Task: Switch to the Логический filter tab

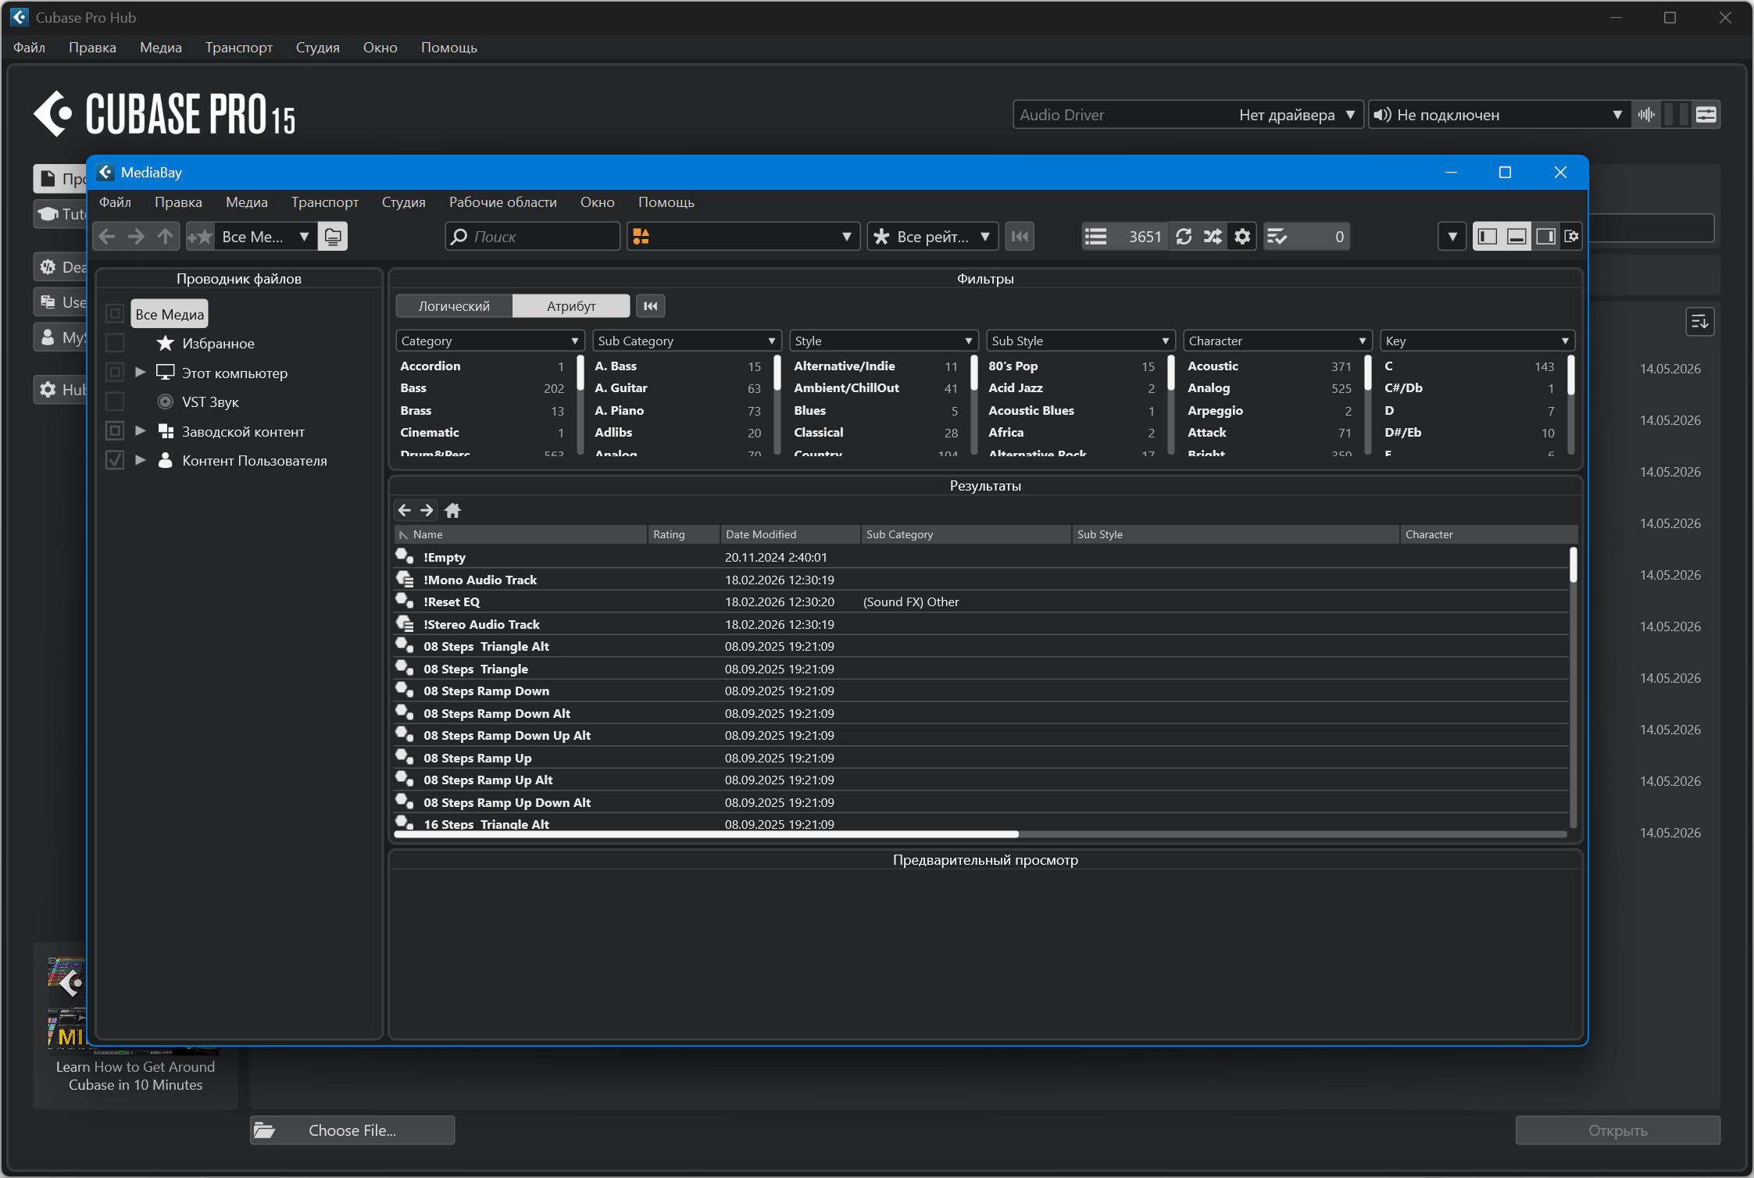Action: pyautogui.click(x=454, y=306)
